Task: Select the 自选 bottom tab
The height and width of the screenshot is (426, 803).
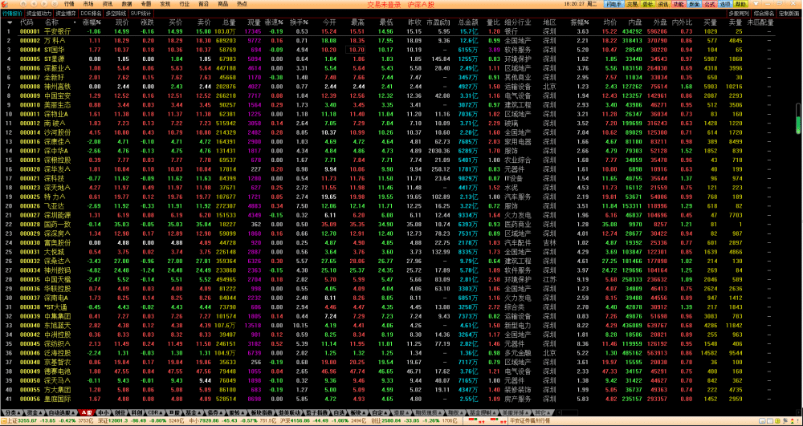Action: (339, 412)
